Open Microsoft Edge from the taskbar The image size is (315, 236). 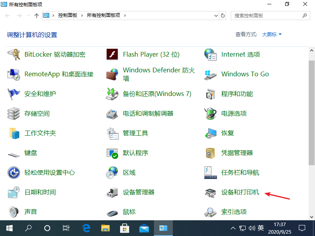86,228
